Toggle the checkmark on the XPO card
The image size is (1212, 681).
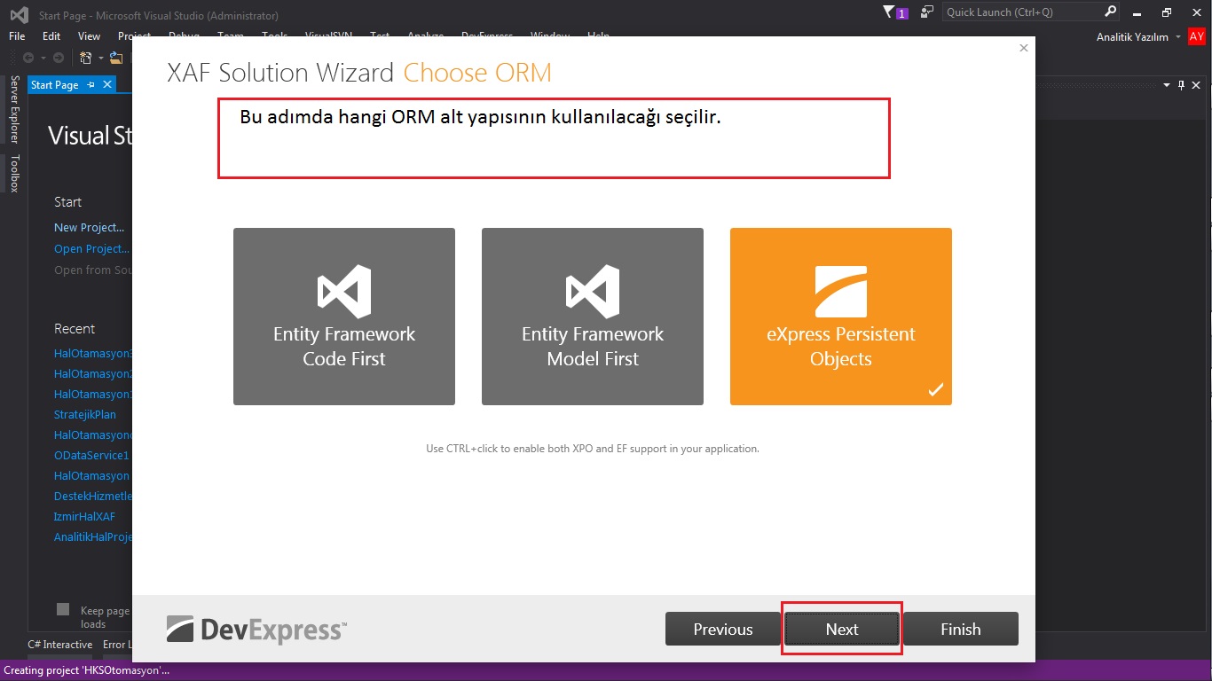point(935,388)
